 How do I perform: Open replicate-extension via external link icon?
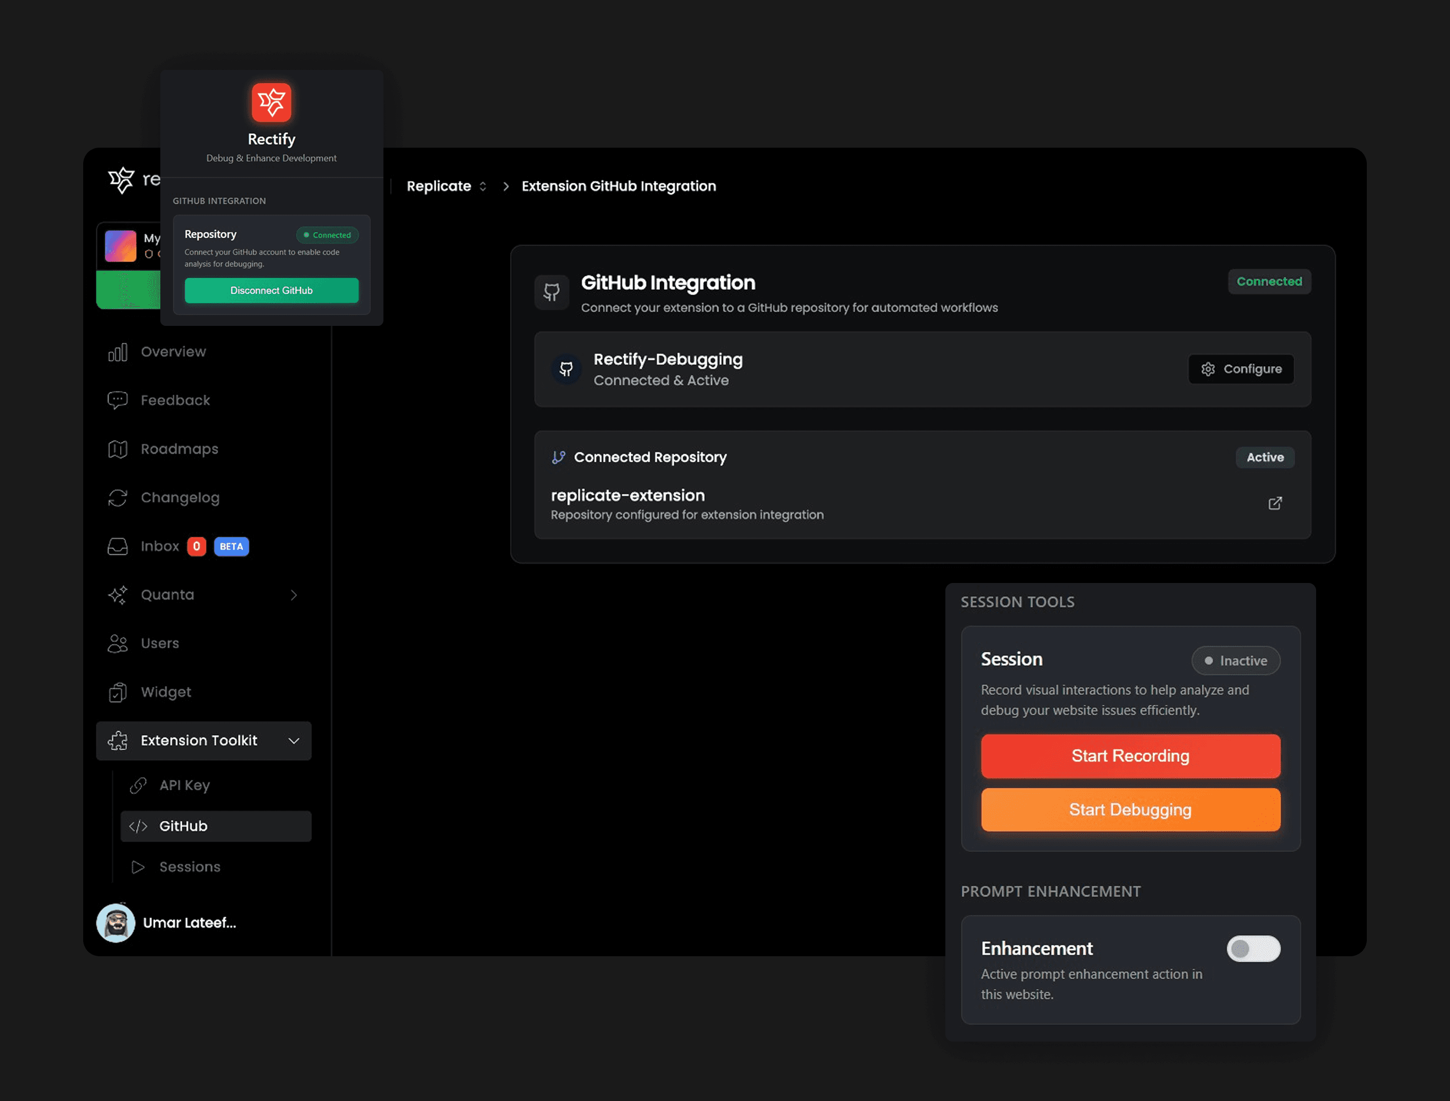click(1275, 503)
